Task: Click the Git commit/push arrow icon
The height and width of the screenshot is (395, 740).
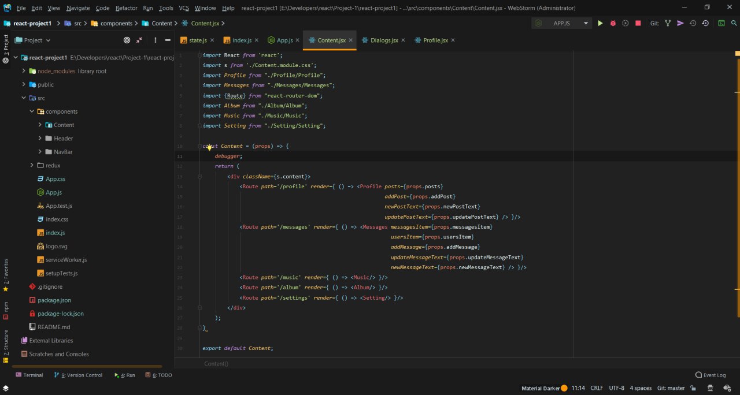Action: pos(680,23)
